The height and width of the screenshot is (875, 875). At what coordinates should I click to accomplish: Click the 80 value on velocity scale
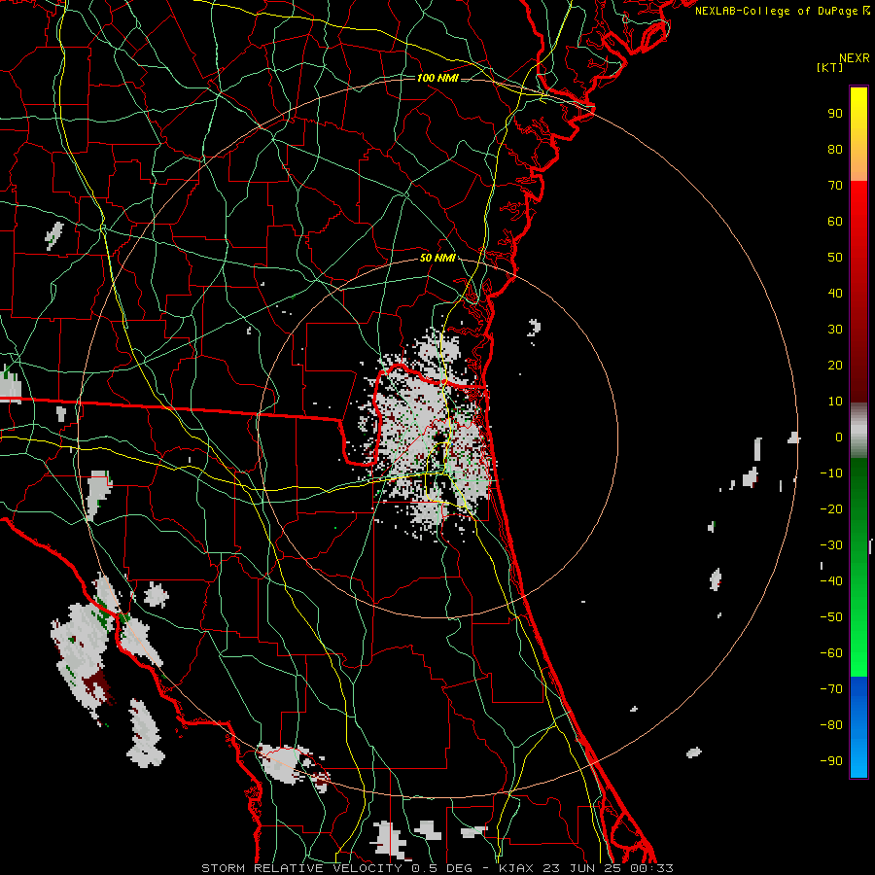click(x=835, y=150)
